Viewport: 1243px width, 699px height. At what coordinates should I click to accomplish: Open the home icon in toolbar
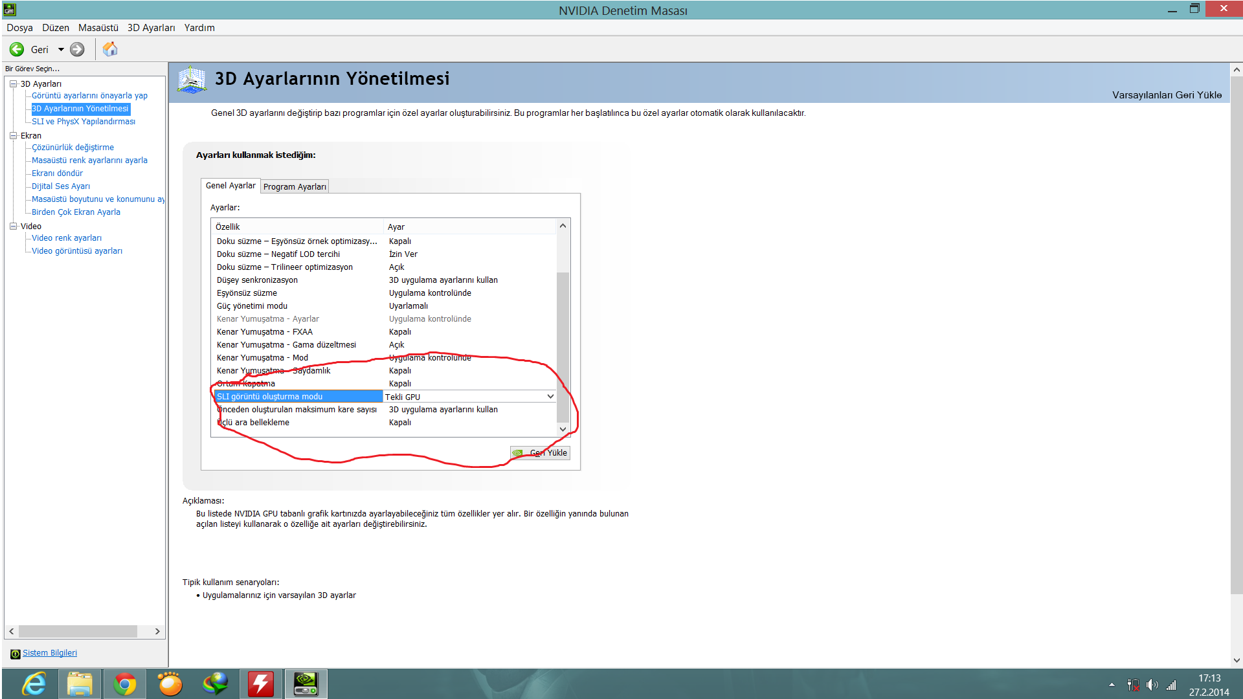click(x=110, y=49)
